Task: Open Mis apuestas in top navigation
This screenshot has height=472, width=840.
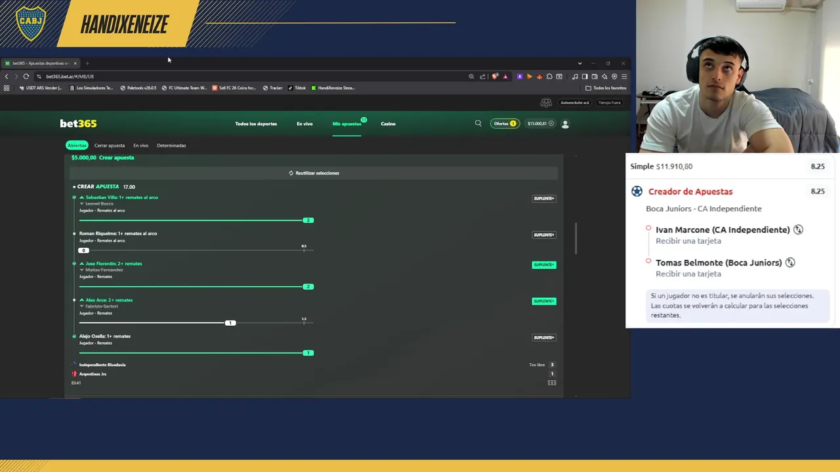Action: point(346,124)
